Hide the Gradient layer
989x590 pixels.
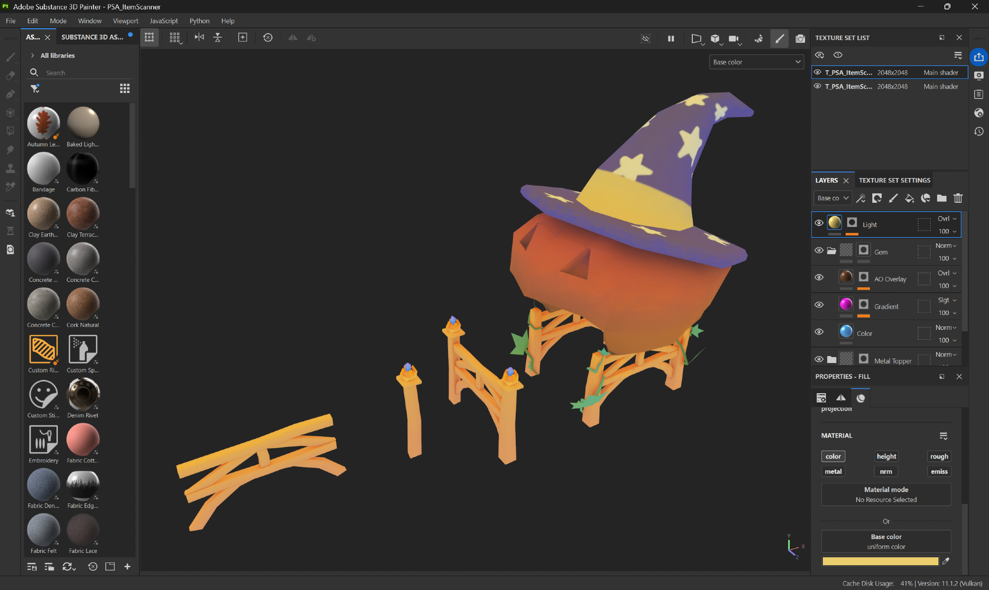click(819, 305)
